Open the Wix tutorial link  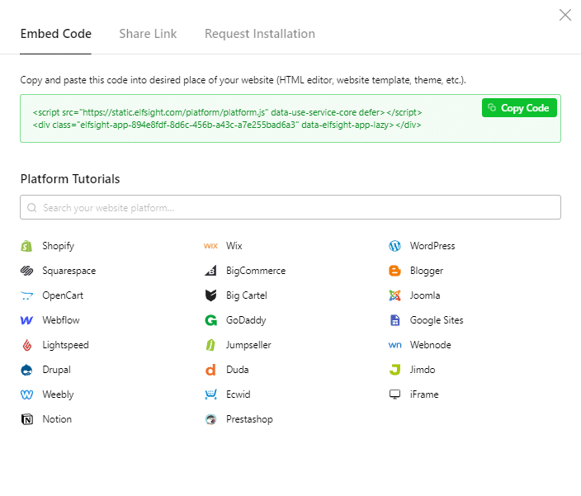[x=234, y=246]
